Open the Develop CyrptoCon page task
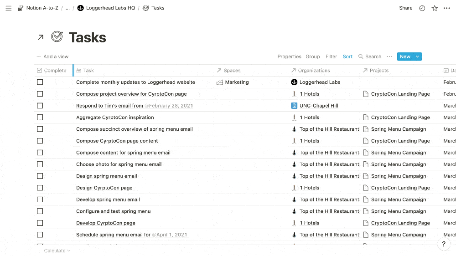456x256 pixels. point(106,223)
